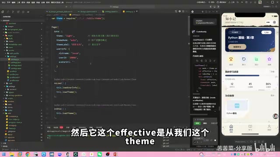The height and width of the screenshot is (157, 280).
Task: Tap the 首页 tab in simulator
Action: tap(231, 128)
